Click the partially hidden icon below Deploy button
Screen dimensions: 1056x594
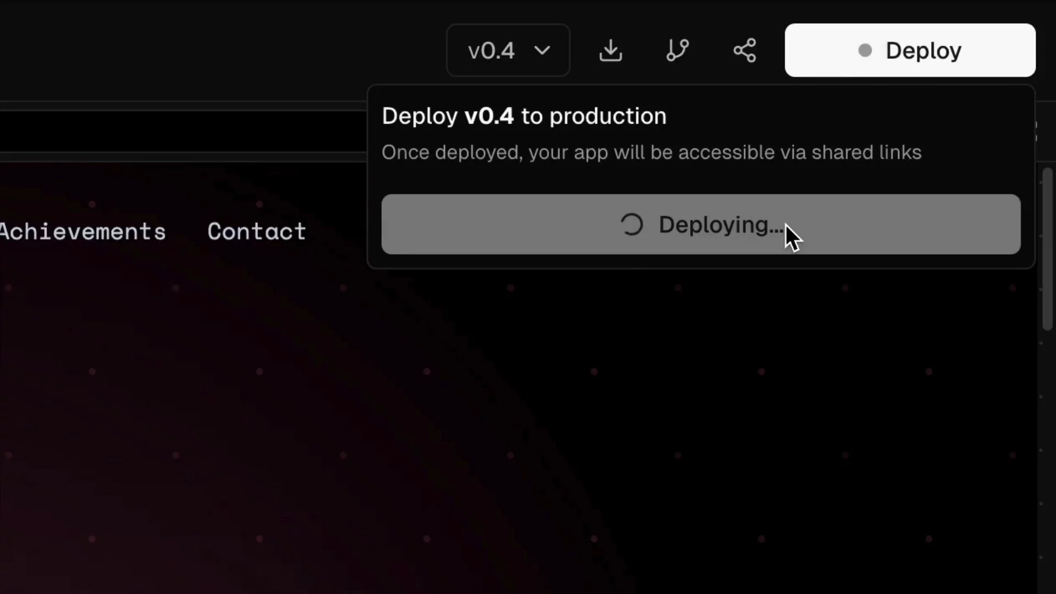pyautogui.click(x=1036, y=131)
